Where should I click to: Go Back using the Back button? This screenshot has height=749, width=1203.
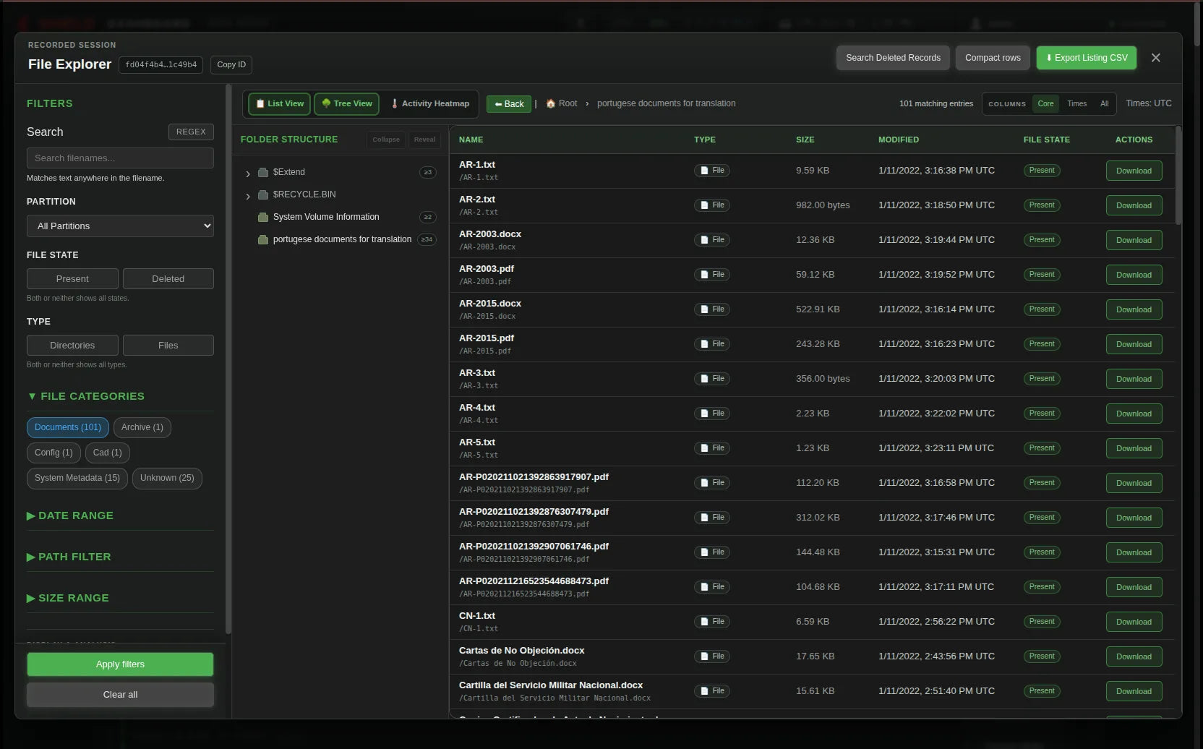coord(509,104)
